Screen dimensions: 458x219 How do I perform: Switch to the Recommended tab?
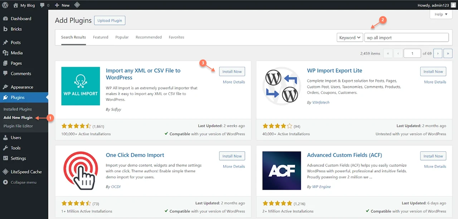[x=148, y=37]
